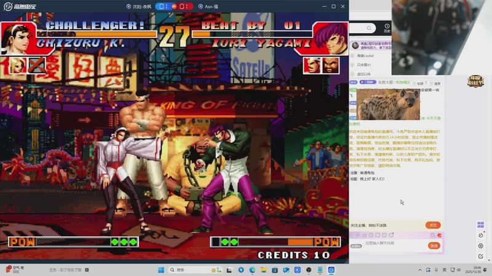492x276 pixels.
Task: Click the orange 关注 follow button
Action: pos(433,225)
